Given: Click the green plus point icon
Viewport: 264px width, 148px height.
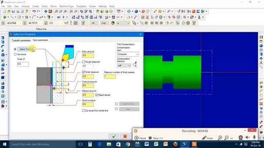Looking at the screenshot, I should click(x=5, y=17).
